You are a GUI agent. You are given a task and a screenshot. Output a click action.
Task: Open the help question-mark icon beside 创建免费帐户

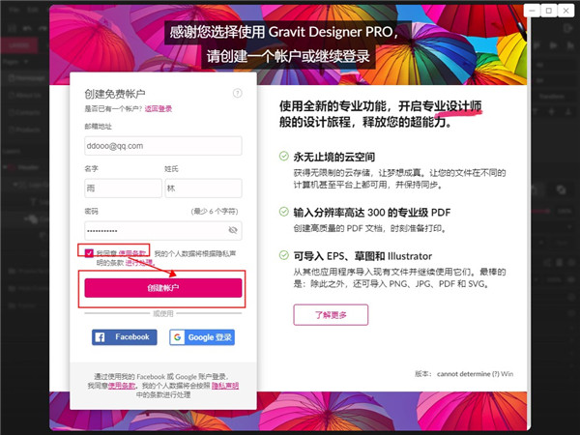coord(237,93)
